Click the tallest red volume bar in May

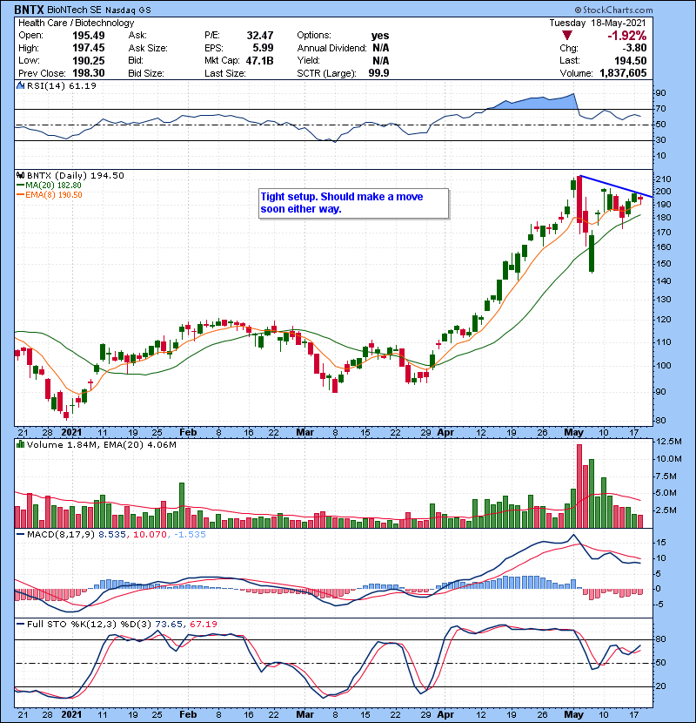pyautogui.click(x=579, y=486)
